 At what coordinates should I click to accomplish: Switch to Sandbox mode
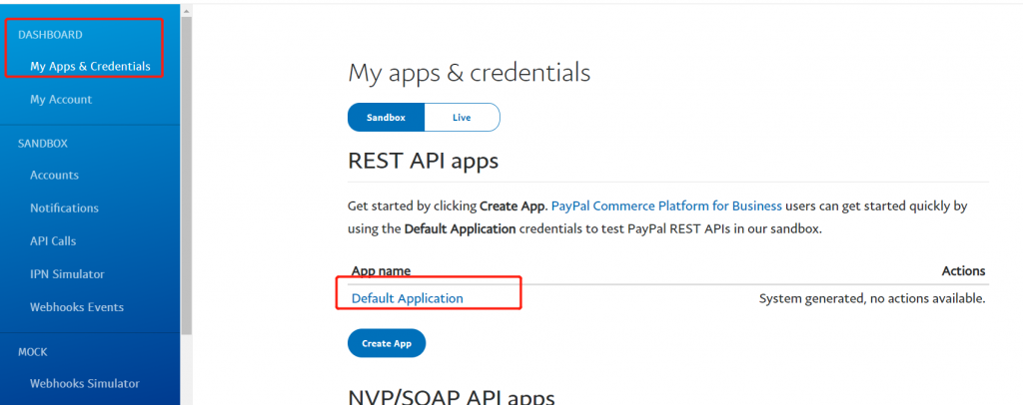click(386, 118)
